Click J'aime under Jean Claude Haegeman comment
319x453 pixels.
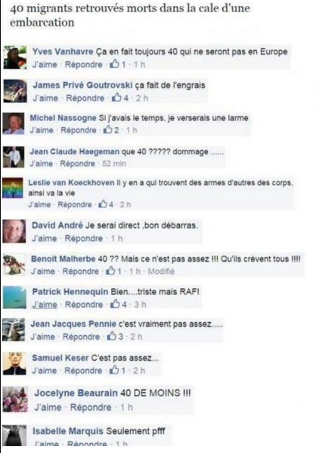pos(42,163)
